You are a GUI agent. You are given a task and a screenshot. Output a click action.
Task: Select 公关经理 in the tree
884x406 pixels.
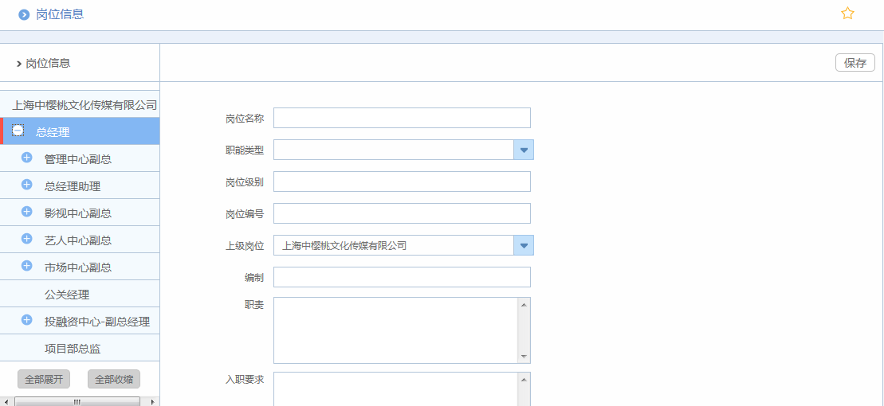[x=66, y=295]
